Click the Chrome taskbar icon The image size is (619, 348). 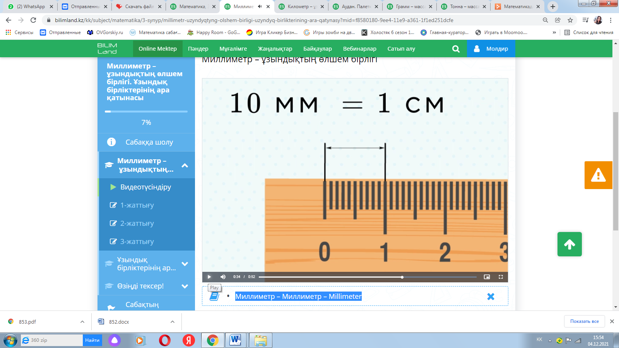coord(212,340)
